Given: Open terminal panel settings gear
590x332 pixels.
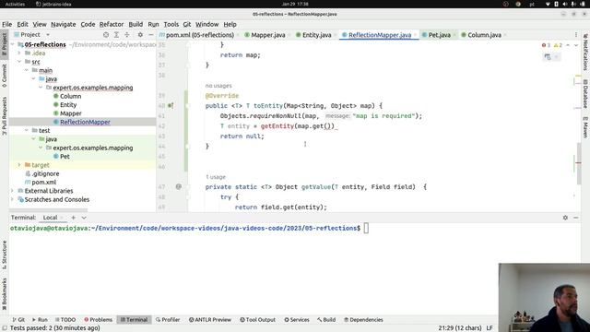Looking at the screenshot, I should click(565, 218).
